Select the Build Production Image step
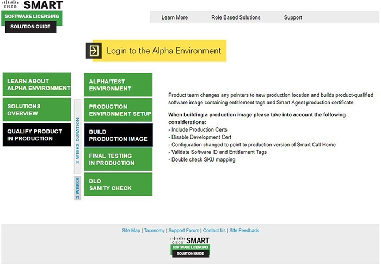 tap(118, 135)
